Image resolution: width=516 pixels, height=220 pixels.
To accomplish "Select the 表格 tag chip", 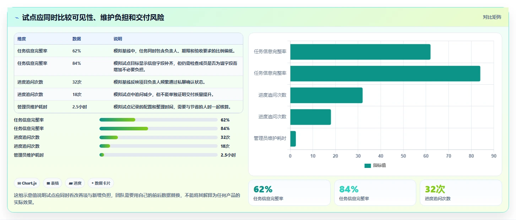I will click(53, 183).
